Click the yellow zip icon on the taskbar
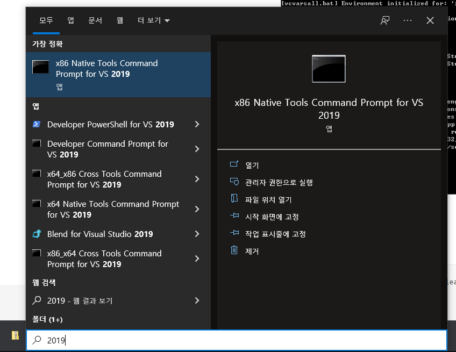456x352 pixels. (x=15, y=335)
